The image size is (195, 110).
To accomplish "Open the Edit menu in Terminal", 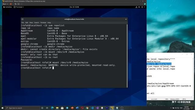I will click(27, 23).
